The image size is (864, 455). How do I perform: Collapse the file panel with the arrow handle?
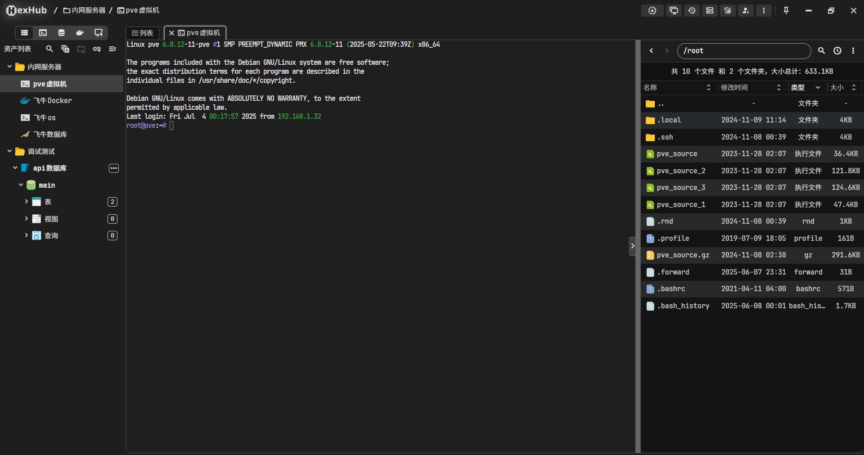click(632, 246)
